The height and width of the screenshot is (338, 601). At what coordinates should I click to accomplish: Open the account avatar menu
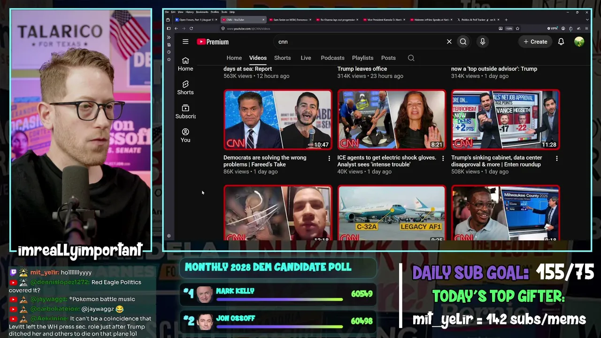(x=579, y=42)
